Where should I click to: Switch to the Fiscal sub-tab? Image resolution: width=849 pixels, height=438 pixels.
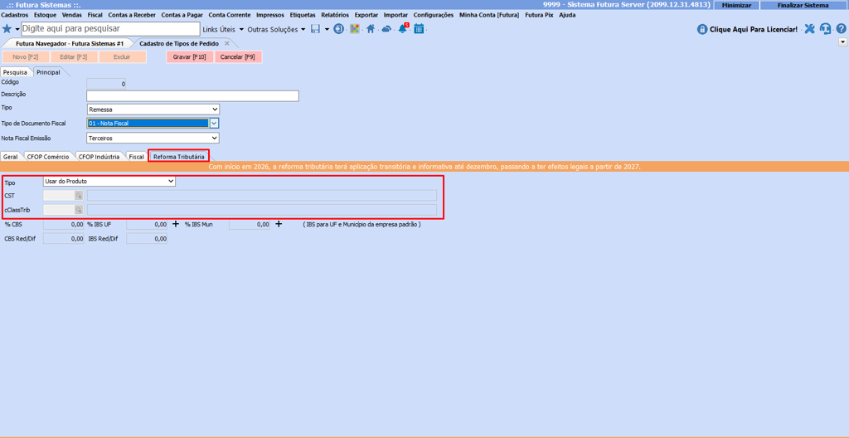(136, 157)
